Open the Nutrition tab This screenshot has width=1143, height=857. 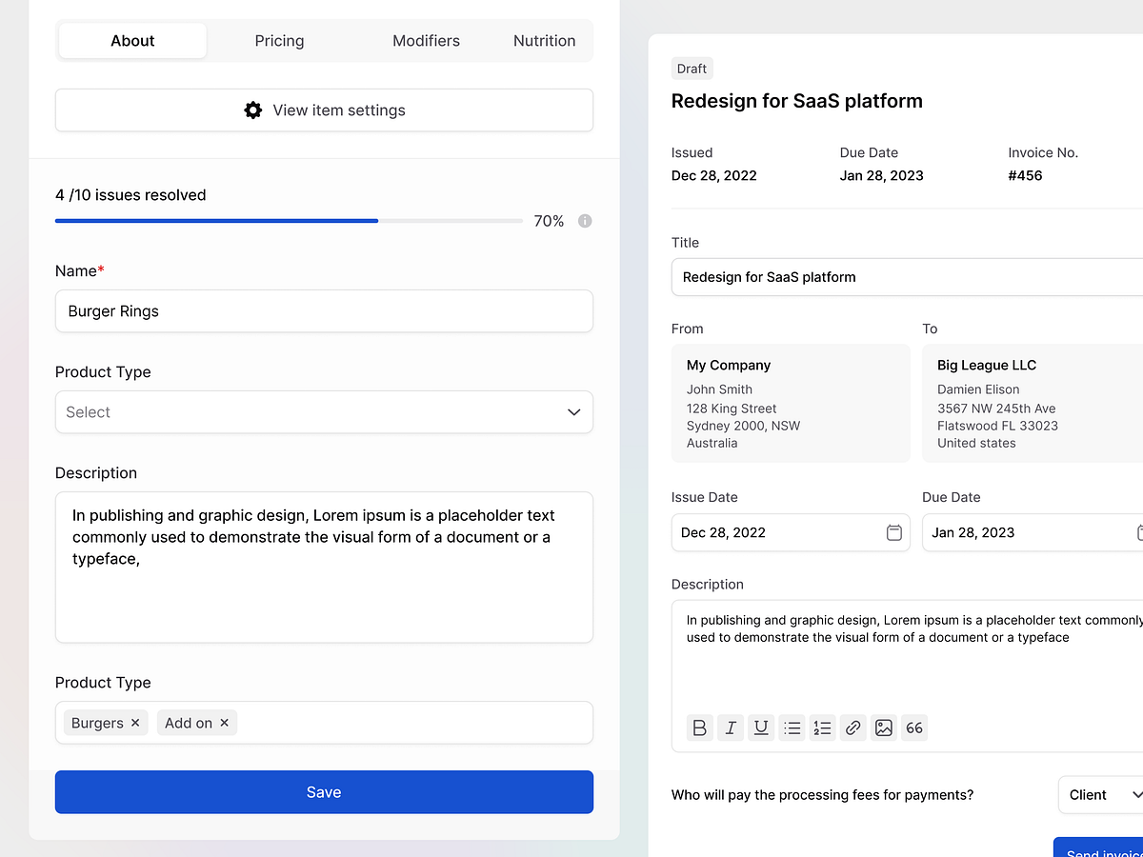pos(544,40)
